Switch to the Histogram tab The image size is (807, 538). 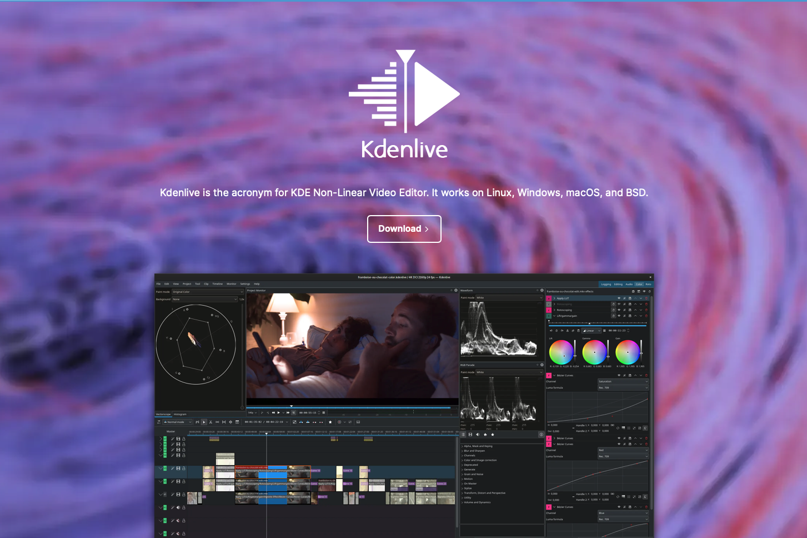coord(180,415)
